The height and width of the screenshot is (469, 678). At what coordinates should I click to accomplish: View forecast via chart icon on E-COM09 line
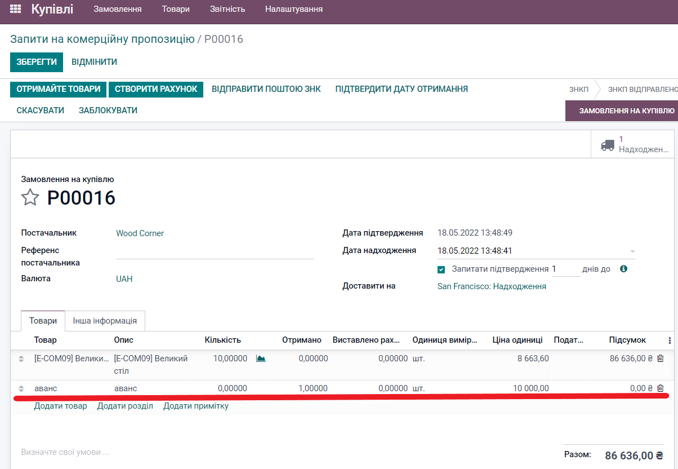(261, 357)
